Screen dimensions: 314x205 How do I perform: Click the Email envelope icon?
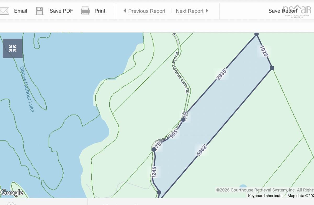(4, 11)
